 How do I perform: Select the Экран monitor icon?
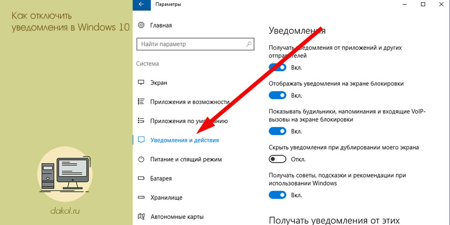click(x=141, y=82)
